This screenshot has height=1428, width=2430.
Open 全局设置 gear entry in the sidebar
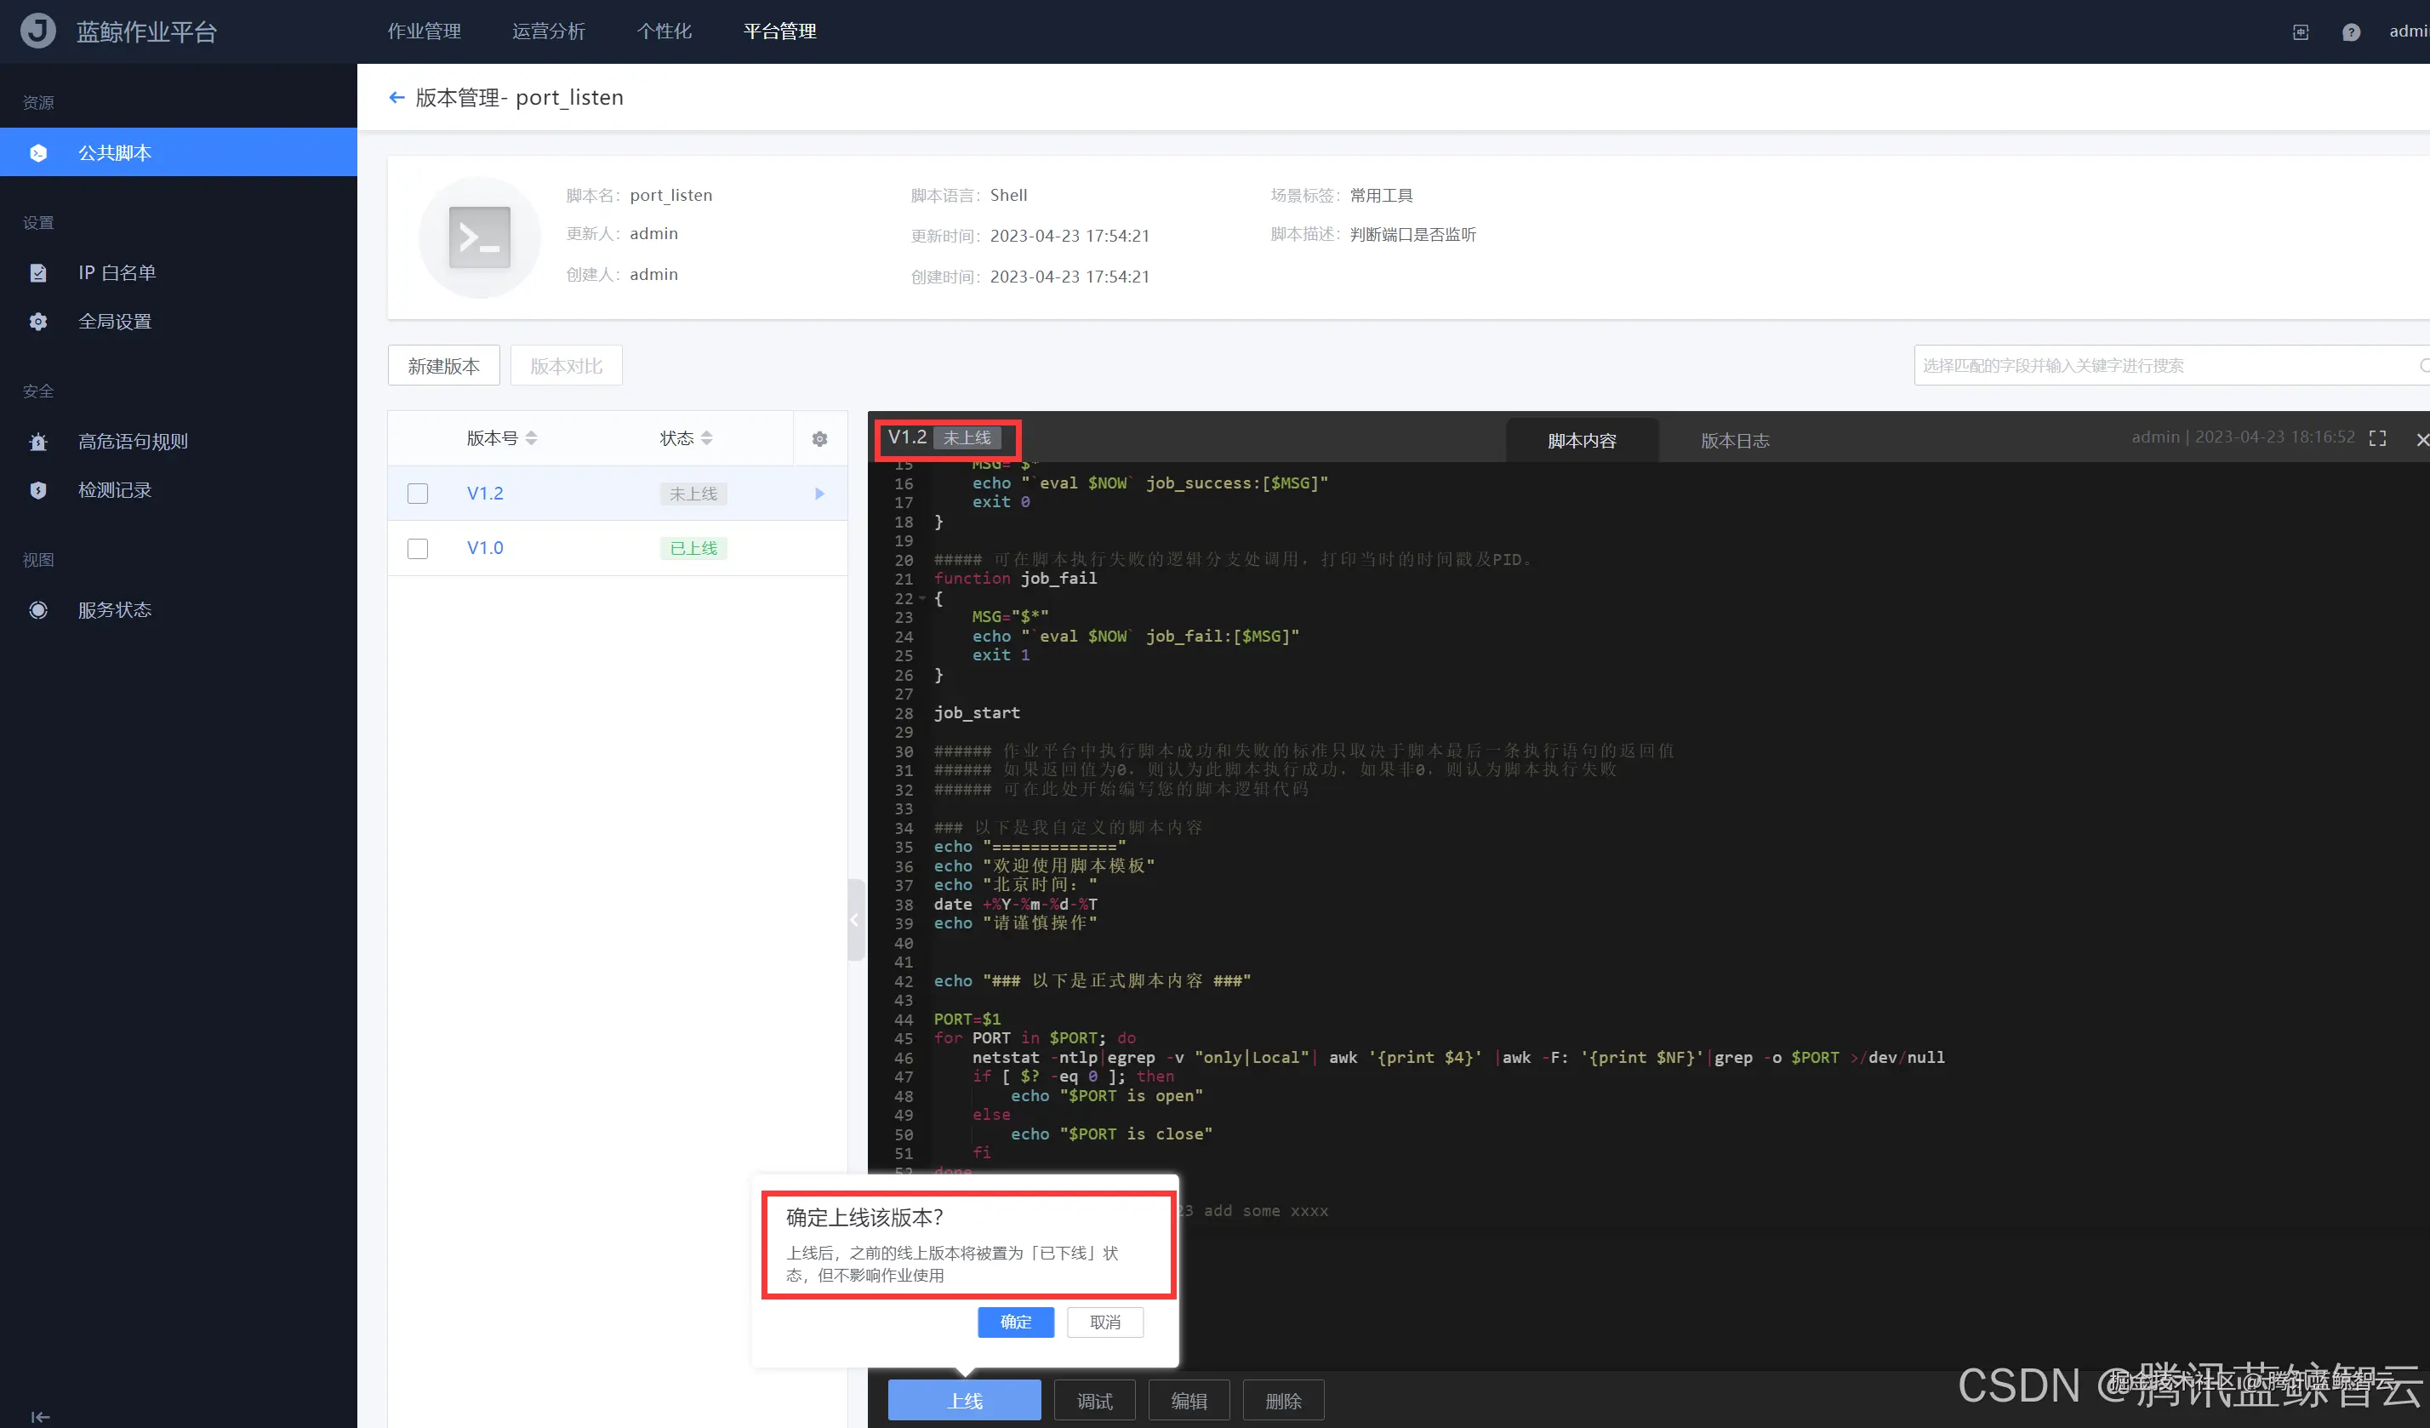tap(115, 321)
